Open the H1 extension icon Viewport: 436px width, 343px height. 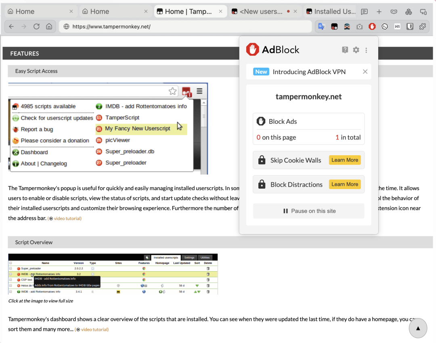click(x=397, y=26)
